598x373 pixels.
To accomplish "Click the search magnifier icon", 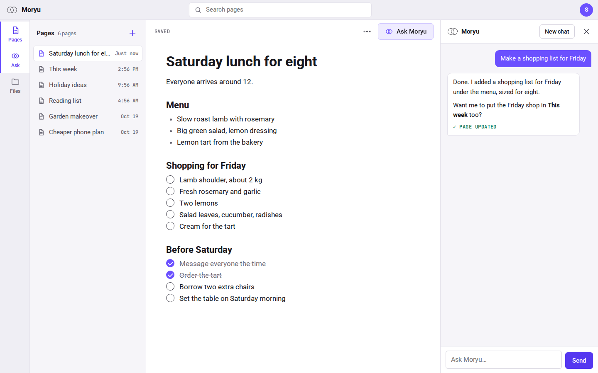I will tap(198, 10).
